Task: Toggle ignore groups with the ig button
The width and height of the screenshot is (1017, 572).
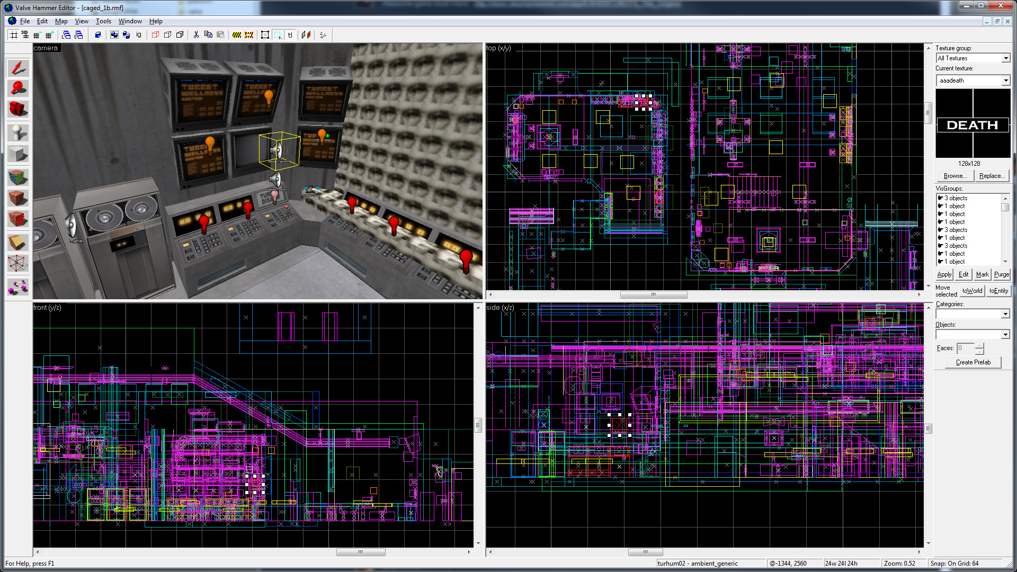Action: (x=139, y=35)
